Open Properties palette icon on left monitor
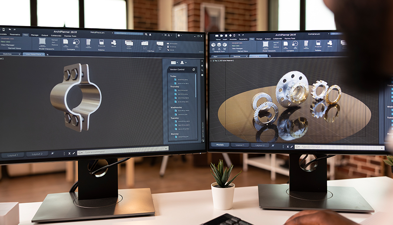Viewport: 393px width, 225px height. 102,43
